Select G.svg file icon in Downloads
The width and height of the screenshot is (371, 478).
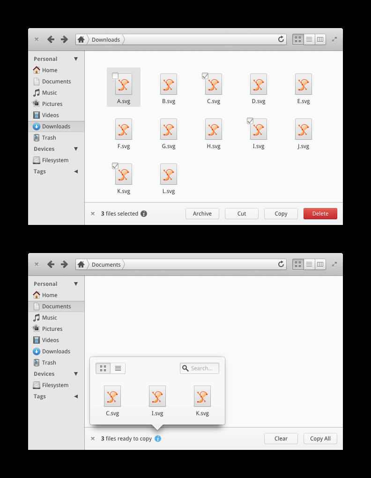tap(169, 129)
